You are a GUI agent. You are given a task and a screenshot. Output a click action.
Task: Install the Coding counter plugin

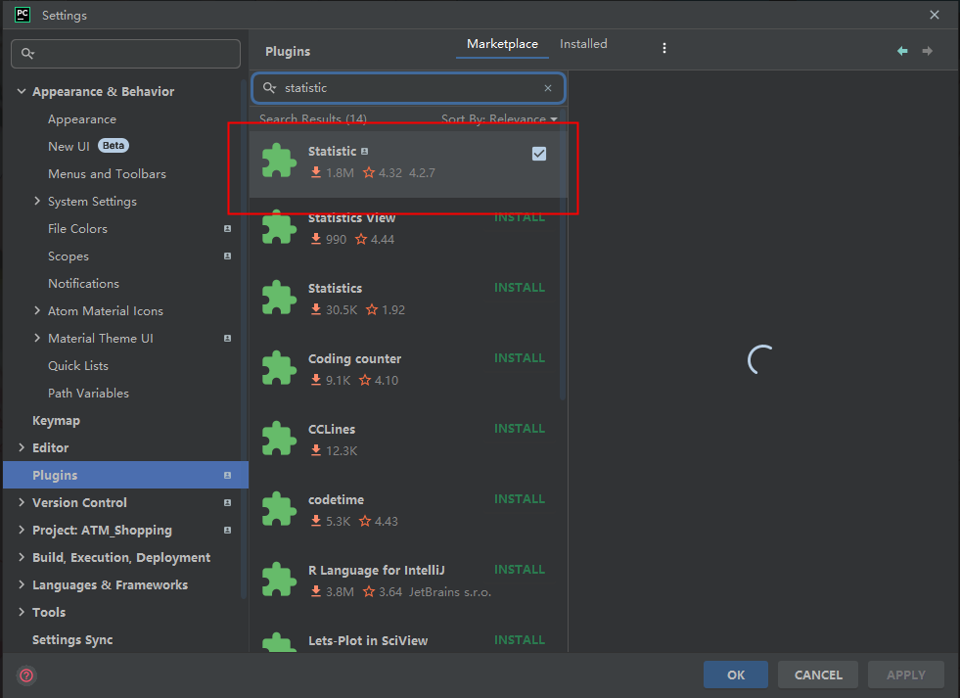[520, 358]
